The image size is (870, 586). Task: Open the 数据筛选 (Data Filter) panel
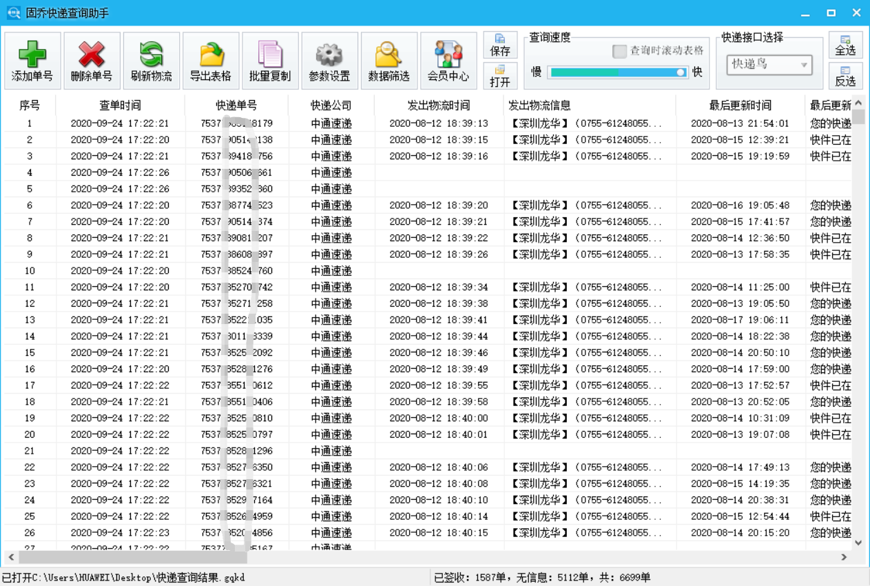[388, 60]
